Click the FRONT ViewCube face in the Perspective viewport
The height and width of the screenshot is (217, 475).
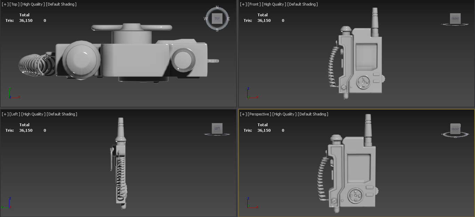click(x=455, y=129)
